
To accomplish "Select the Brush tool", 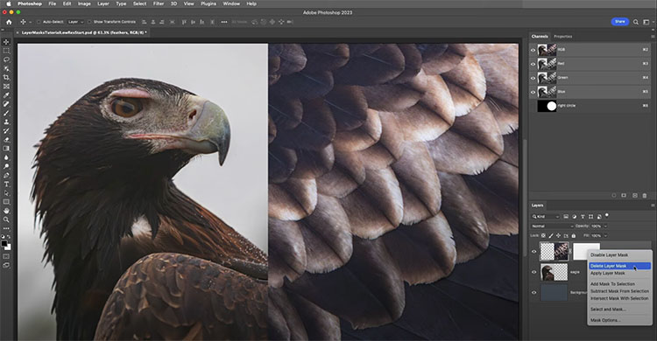I will coord(6,113).
